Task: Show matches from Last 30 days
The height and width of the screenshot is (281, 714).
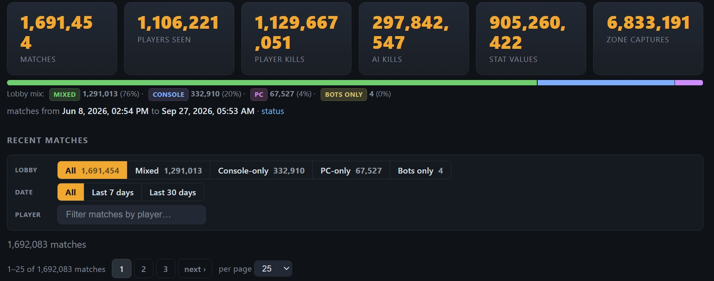Action: tap(173, 192)
